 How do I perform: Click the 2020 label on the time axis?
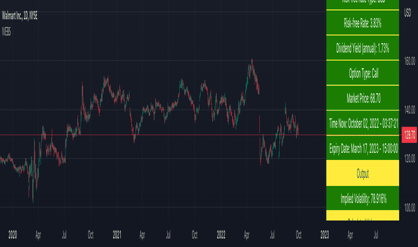tap(13, 235)
